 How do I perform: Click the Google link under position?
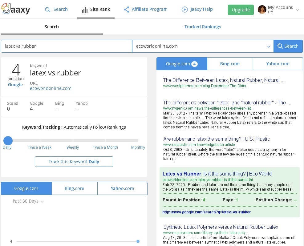[x=15, y=85]
